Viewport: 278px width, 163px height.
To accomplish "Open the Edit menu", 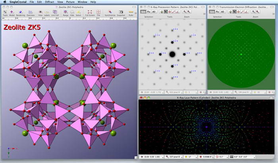I will pyautogui.click(x=39, y=2).
